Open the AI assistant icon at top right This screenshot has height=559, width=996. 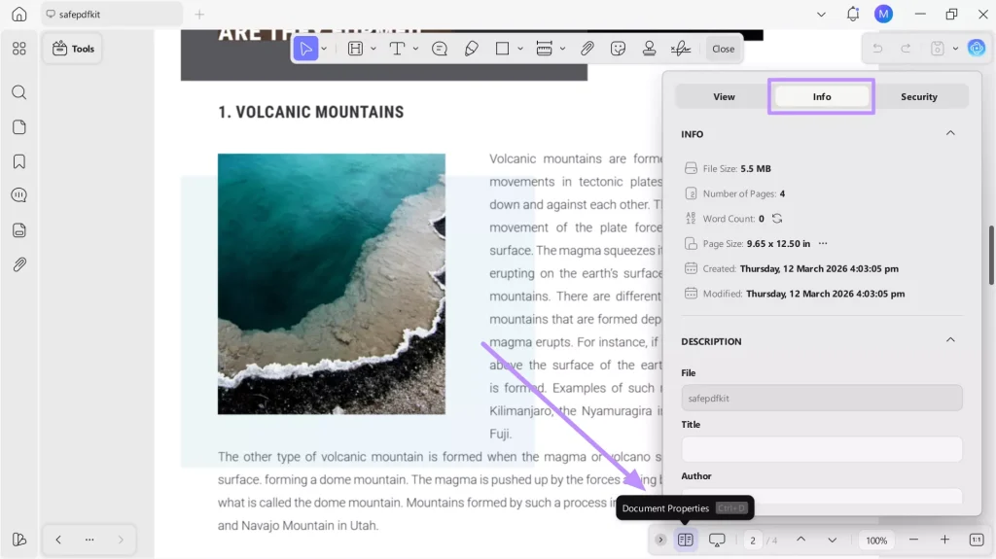[x=977, y=49]
